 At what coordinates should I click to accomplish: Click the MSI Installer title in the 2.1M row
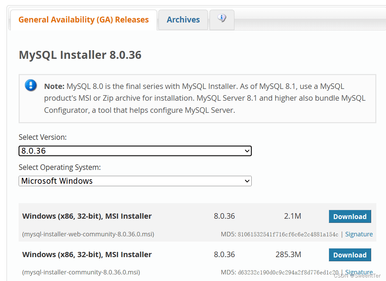[x=87, y=216]
